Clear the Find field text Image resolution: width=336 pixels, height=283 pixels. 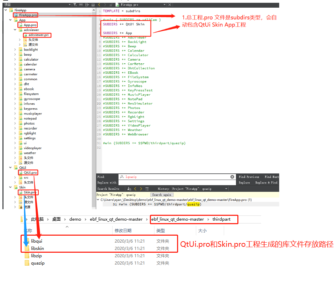232,177
